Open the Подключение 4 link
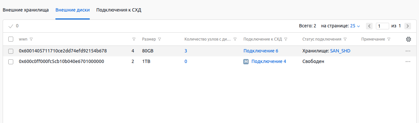The width and height of the screenshot is (419, 123). click(x=269, y=62)
